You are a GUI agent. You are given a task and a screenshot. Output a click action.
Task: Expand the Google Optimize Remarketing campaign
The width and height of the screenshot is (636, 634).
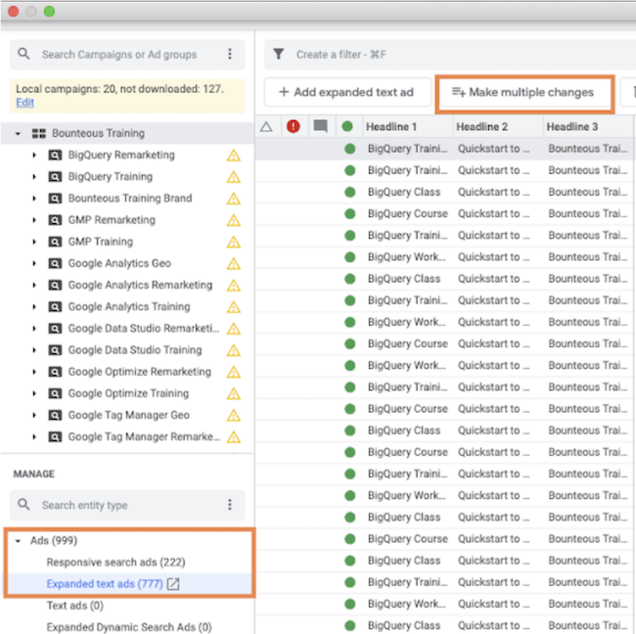point(34,372)
